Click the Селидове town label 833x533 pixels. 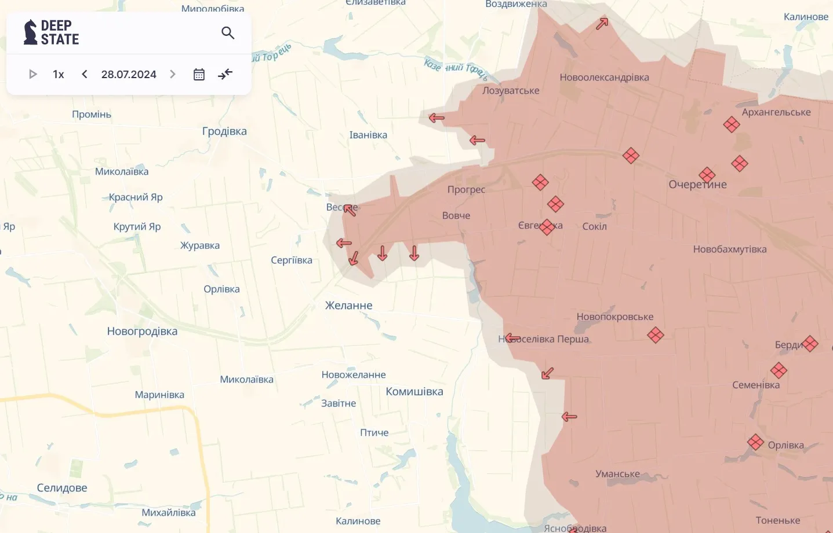62,488
